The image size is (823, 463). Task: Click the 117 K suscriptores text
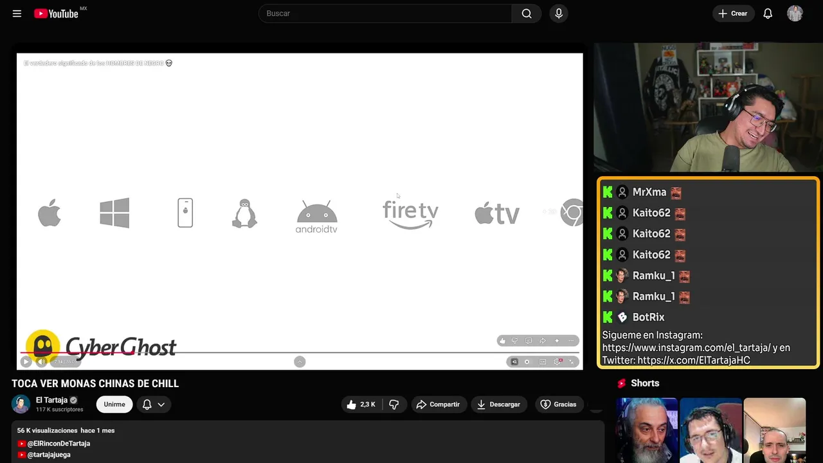[x=60, y=410]
